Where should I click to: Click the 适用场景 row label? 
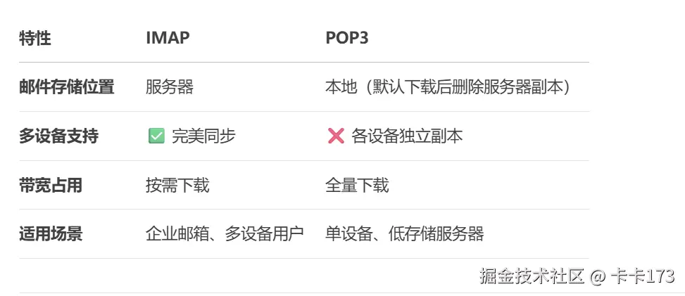coord(51,234)
